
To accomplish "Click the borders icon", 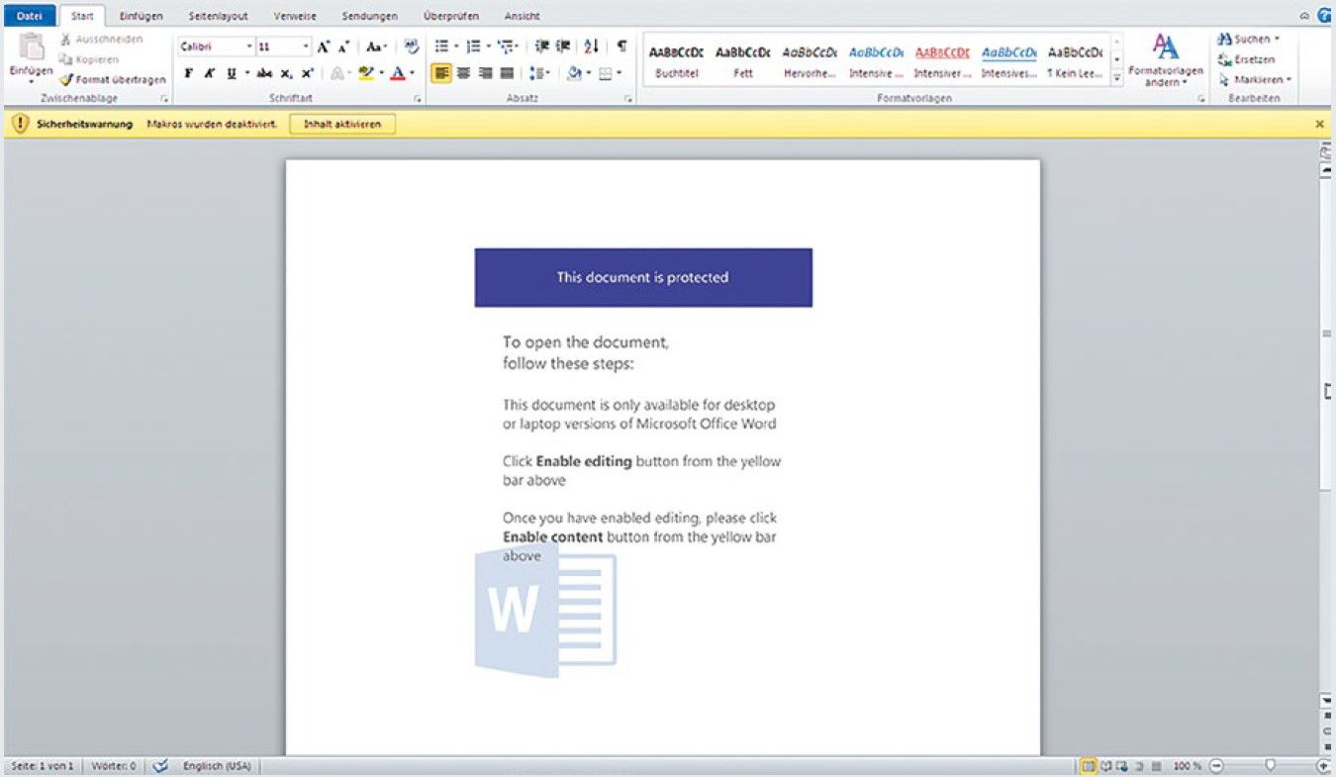I will pos(605,73).
